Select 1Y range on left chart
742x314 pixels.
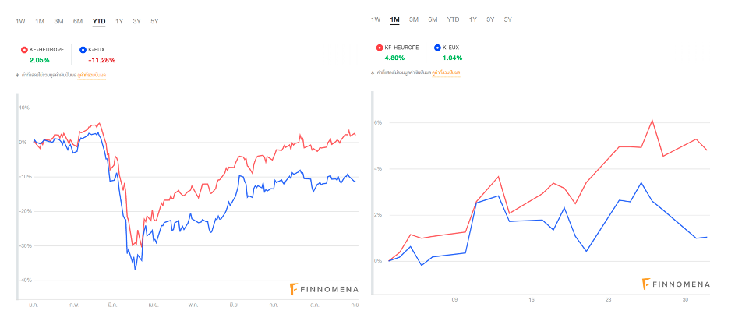[118, 21]
